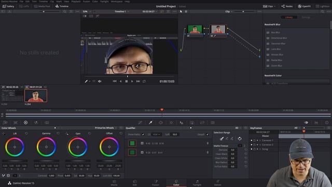Open the Playback menu
The height and width of the screenshot is (187, 332).
click(76, 2)
